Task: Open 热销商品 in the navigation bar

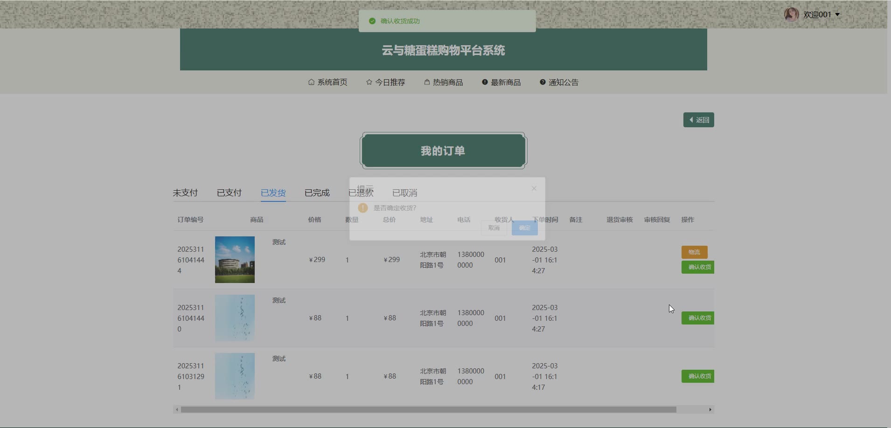Action: 443,82
